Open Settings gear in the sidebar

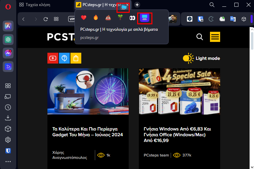[8, 140]
